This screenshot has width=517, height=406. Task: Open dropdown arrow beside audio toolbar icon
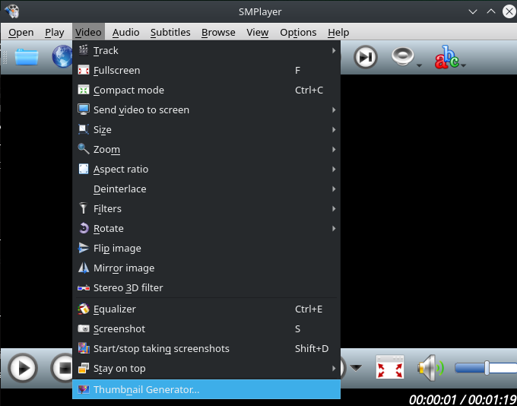click(419, 65)
